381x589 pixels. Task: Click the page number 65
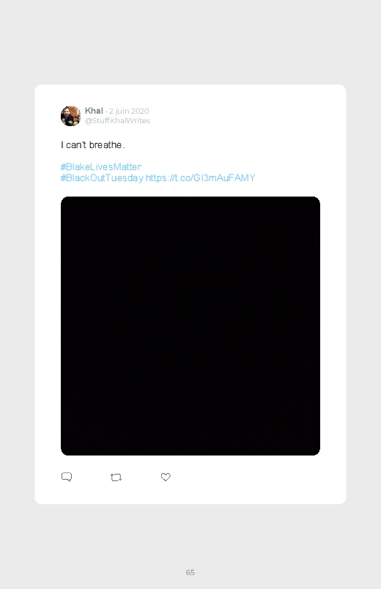click(x=190, y=572)
